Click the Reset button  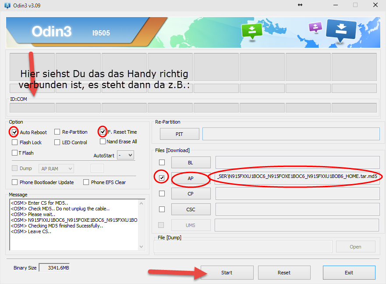pos(284,273)
